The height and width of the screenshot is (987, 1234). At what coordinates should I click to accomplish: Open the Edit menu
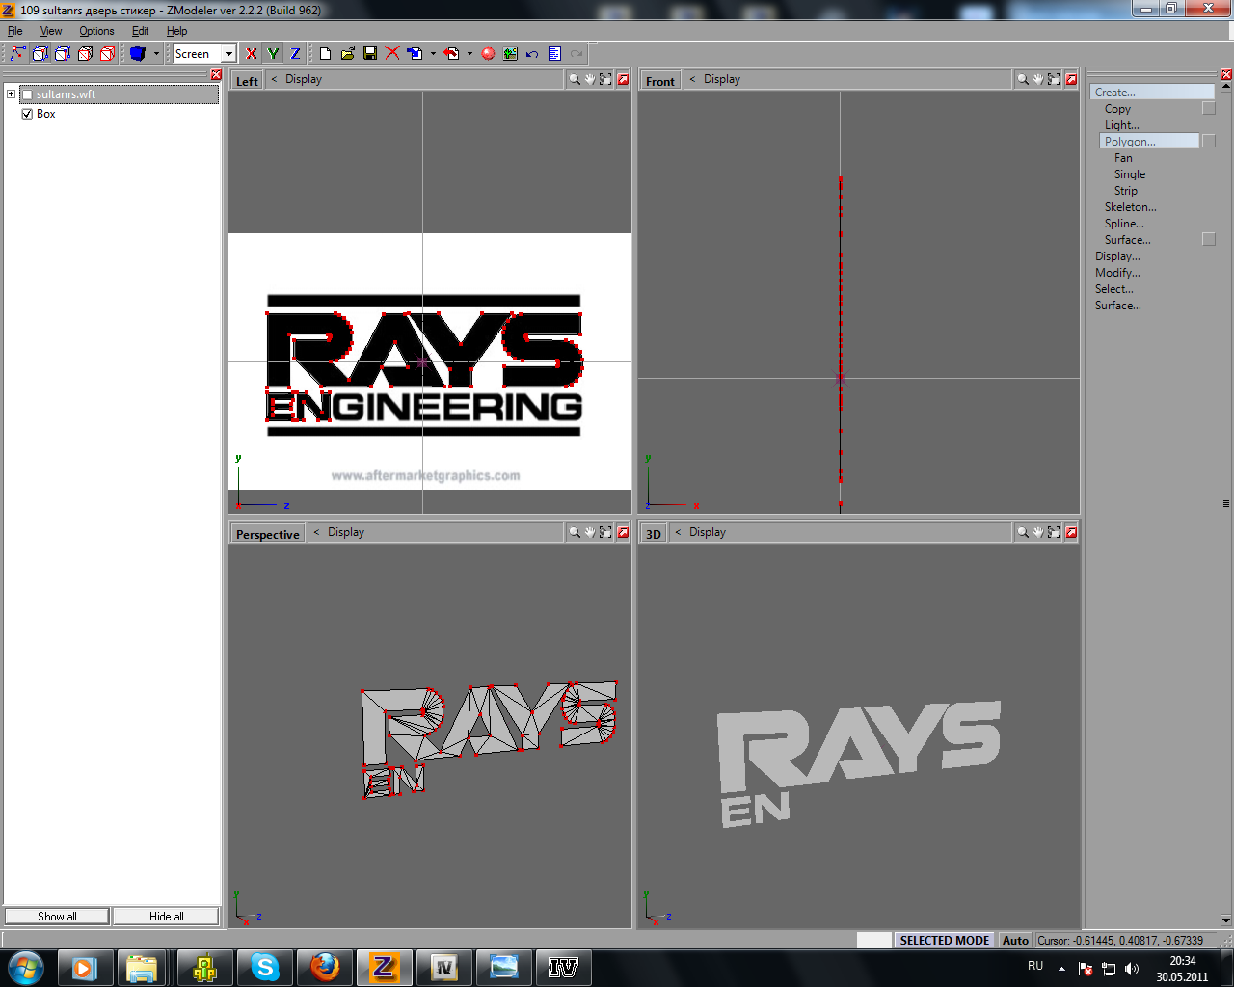pyautogui.click(x=140, y=31)
